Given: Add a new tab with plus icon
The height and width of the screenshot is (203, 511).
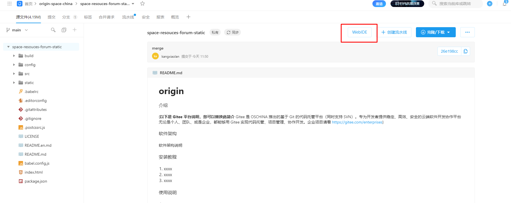Looking at the screenshot, I should 188,17.
